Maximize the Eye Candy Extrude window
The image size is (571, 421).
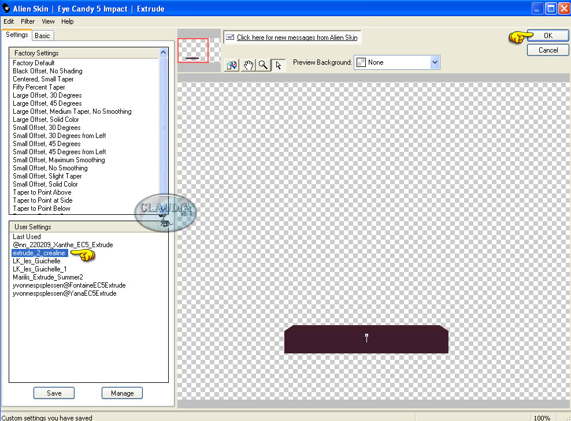(551, 8)
